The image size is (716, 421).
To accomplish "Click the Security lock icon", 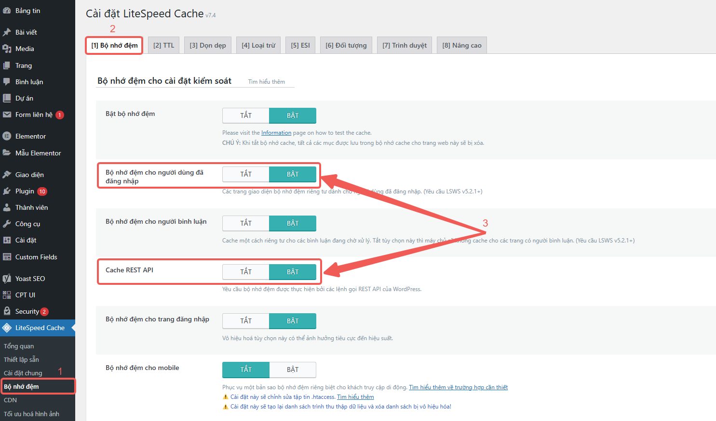I will pos(7,311).
